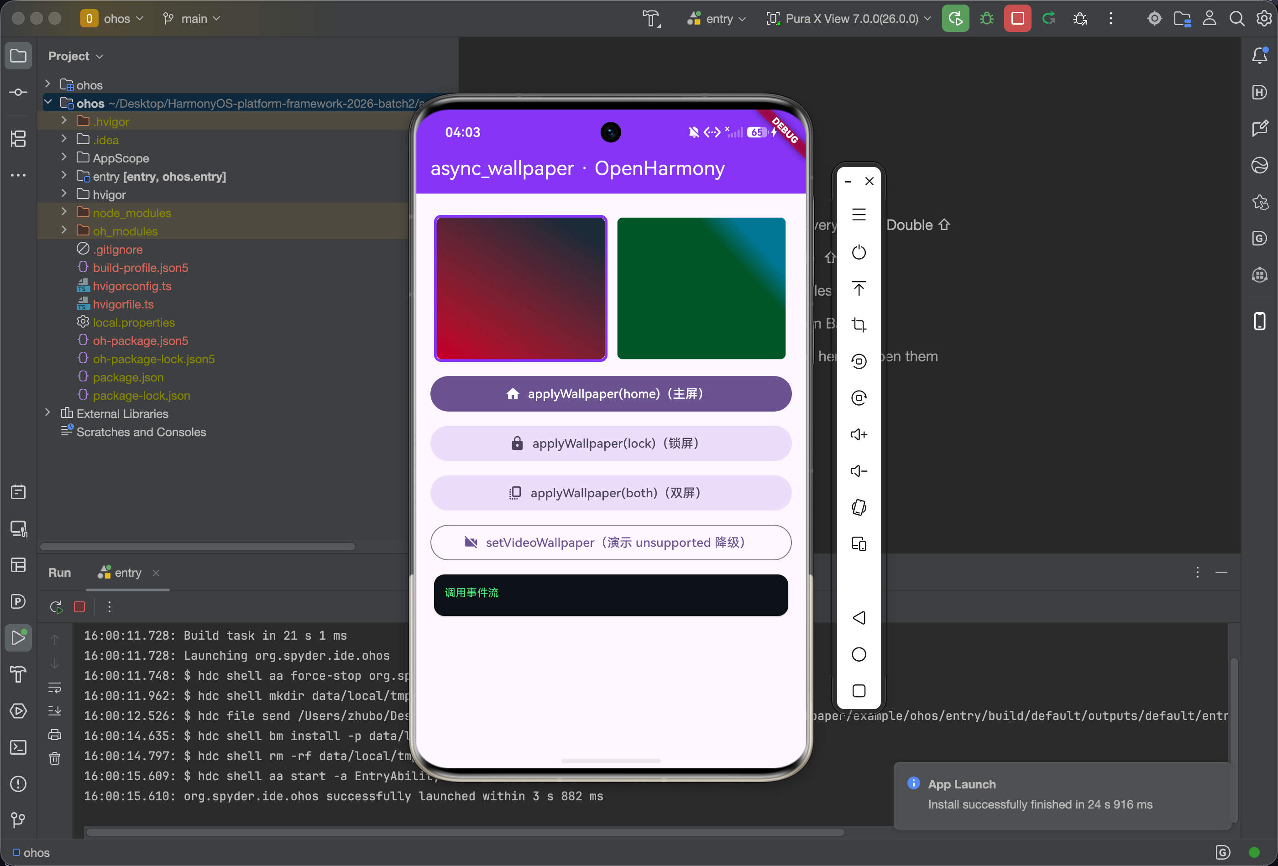Viewport: 1278px width, 866px height.
Task: Open More tool windows ellipsis in left sidebar
Action: (18, 175)
